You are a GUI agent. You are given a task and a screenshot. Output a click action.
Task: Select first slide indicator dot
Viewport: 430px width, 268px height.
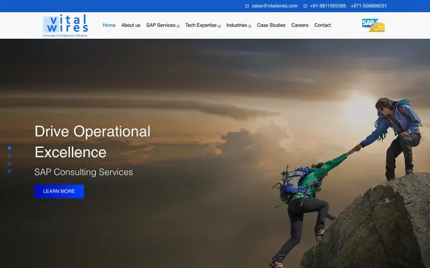9,148
